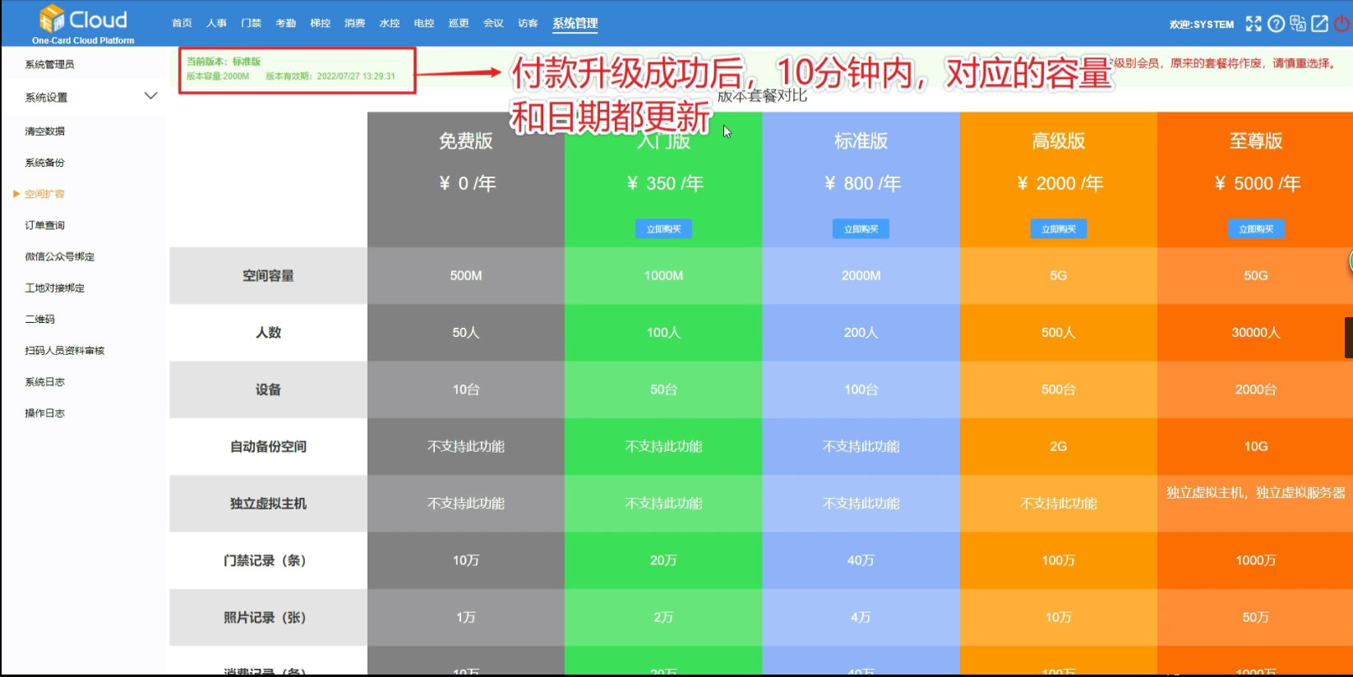Open 扫码人员资料审核 in the sidebar
Viewport: 1353px width, 677px height.
pos(64,350)
